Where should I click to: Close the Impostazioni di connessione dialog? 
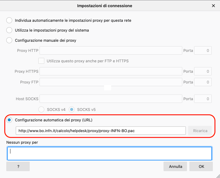click(x=213, y=6)
